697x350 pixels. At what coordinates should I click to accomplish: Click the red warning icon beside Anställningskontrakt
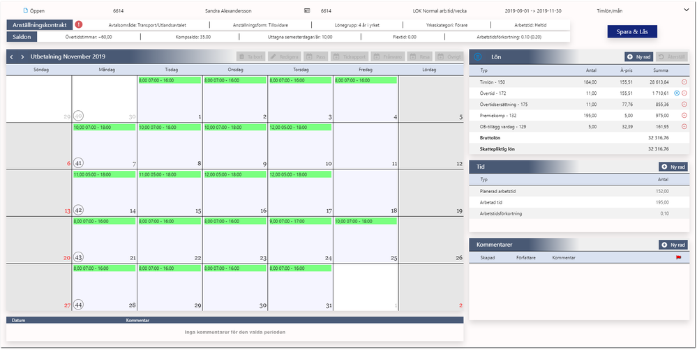coord(79,25)
